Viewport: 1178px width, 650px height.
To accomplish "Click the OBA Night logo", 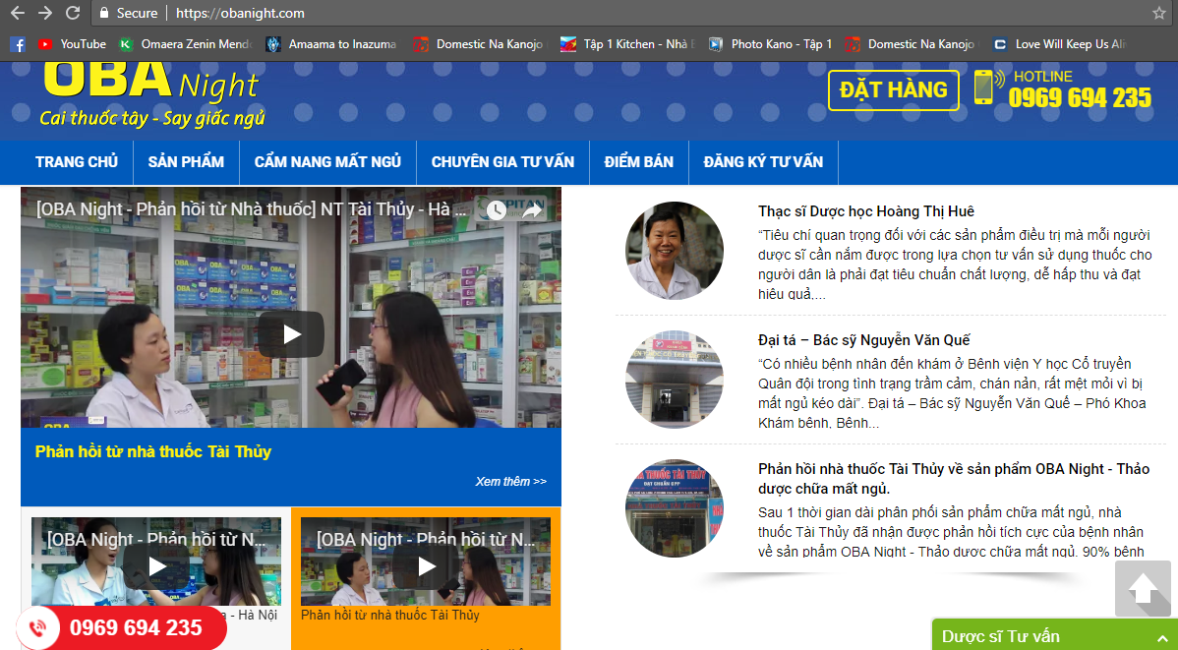I will click(152, 94).
